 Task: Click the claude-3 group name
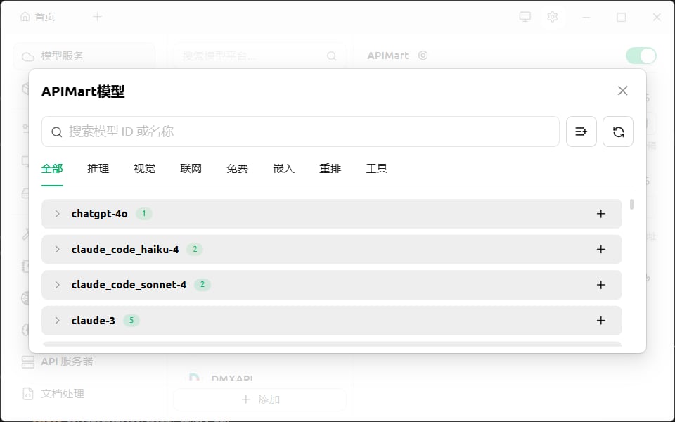(93, 321)
